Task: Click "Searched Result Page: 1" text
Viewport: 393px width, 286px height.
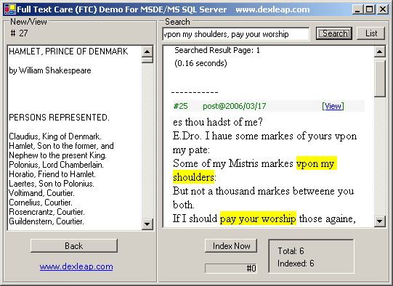Action: (x=217, y=50)
